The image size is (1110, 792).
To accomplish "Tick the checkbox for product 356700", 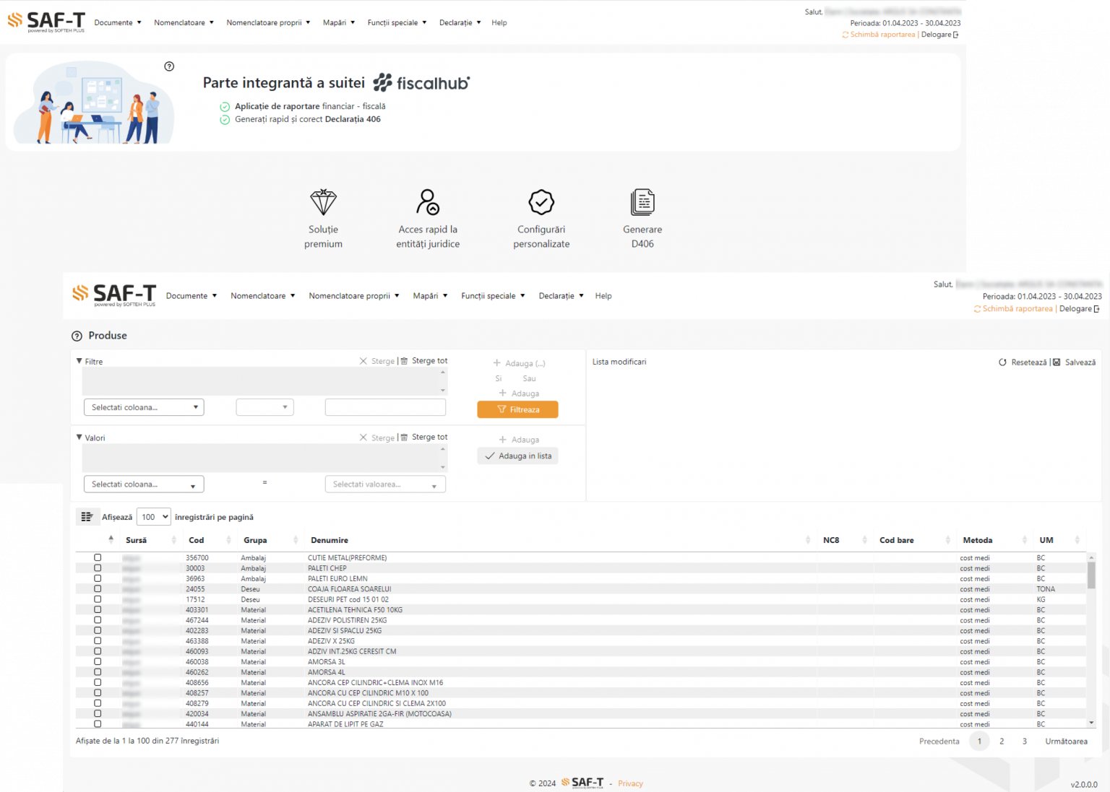I will point(98,557).
